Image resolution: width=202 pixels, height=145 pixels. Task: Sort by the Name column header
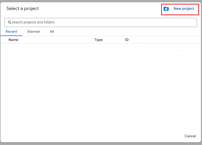(13, 40)
